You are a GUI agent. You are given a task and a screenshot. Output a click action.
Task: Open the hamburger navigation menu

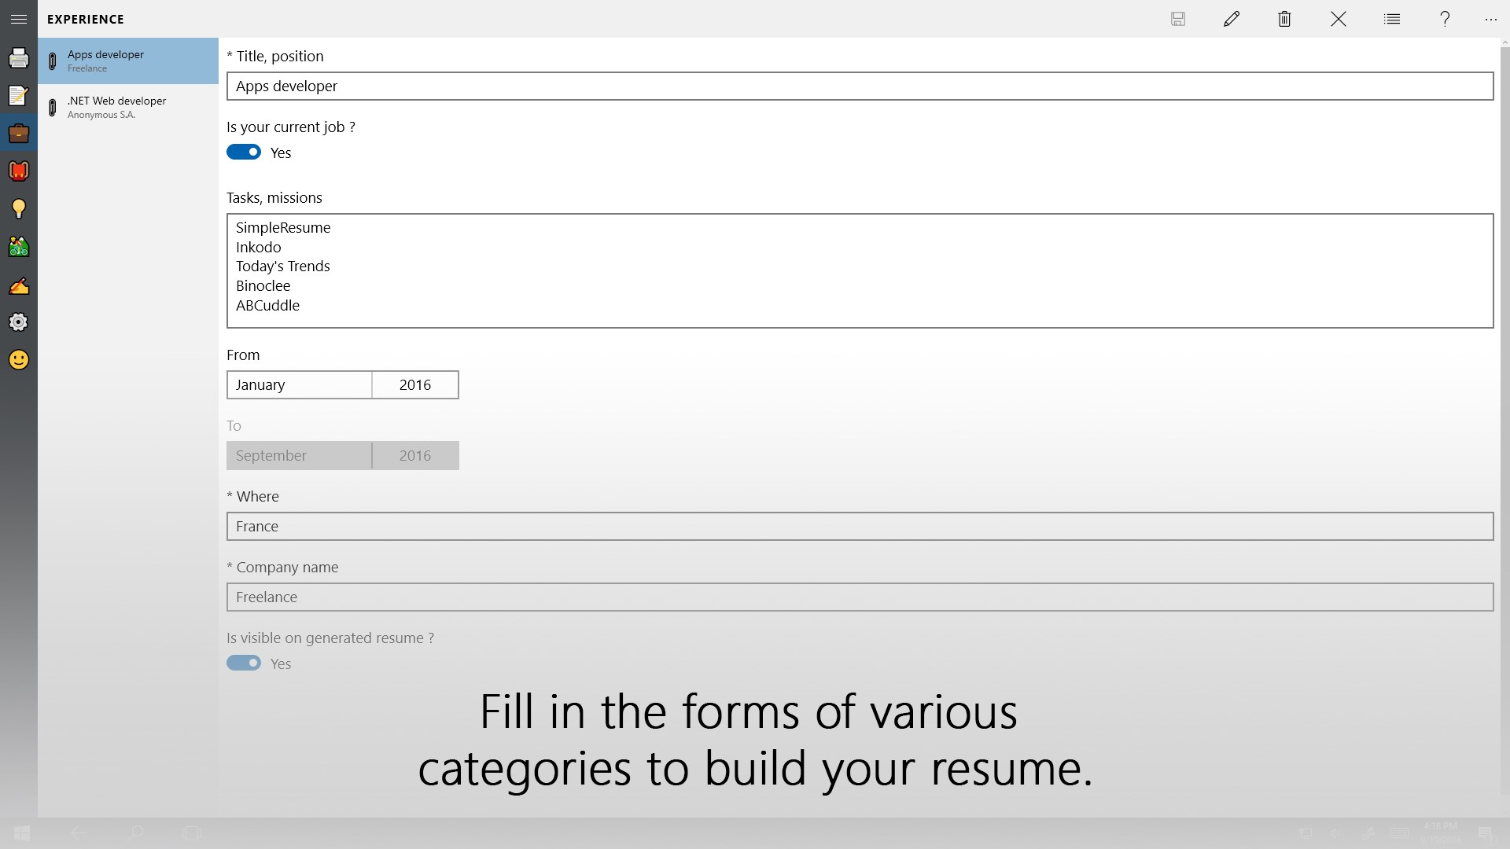coord(19,19)
